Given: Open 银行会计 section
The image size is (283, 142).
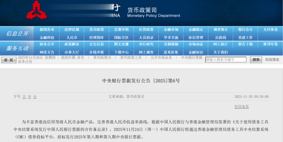Looking at the screenshot, I should tap(246, 30).
